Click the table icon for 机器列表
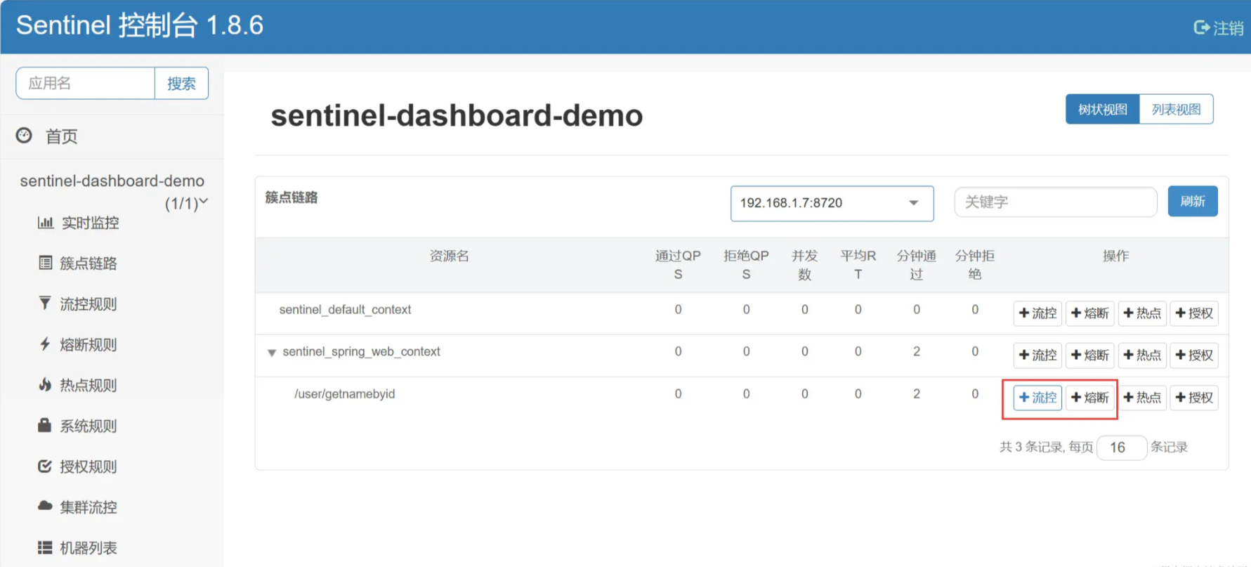 click(x=45, y=547)
